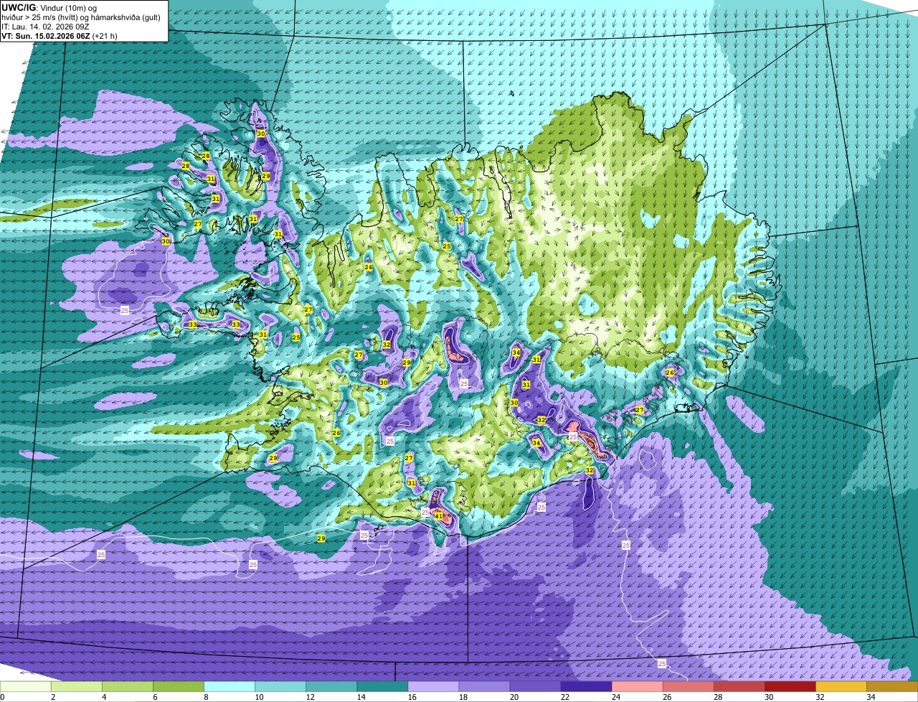
Task: Click the yellow '41' peak gust label
Action: coord(438,515)
